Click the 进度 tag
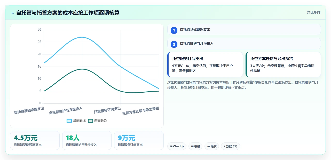The height and width of the screenshot is (160, 331). click(212, 146)
